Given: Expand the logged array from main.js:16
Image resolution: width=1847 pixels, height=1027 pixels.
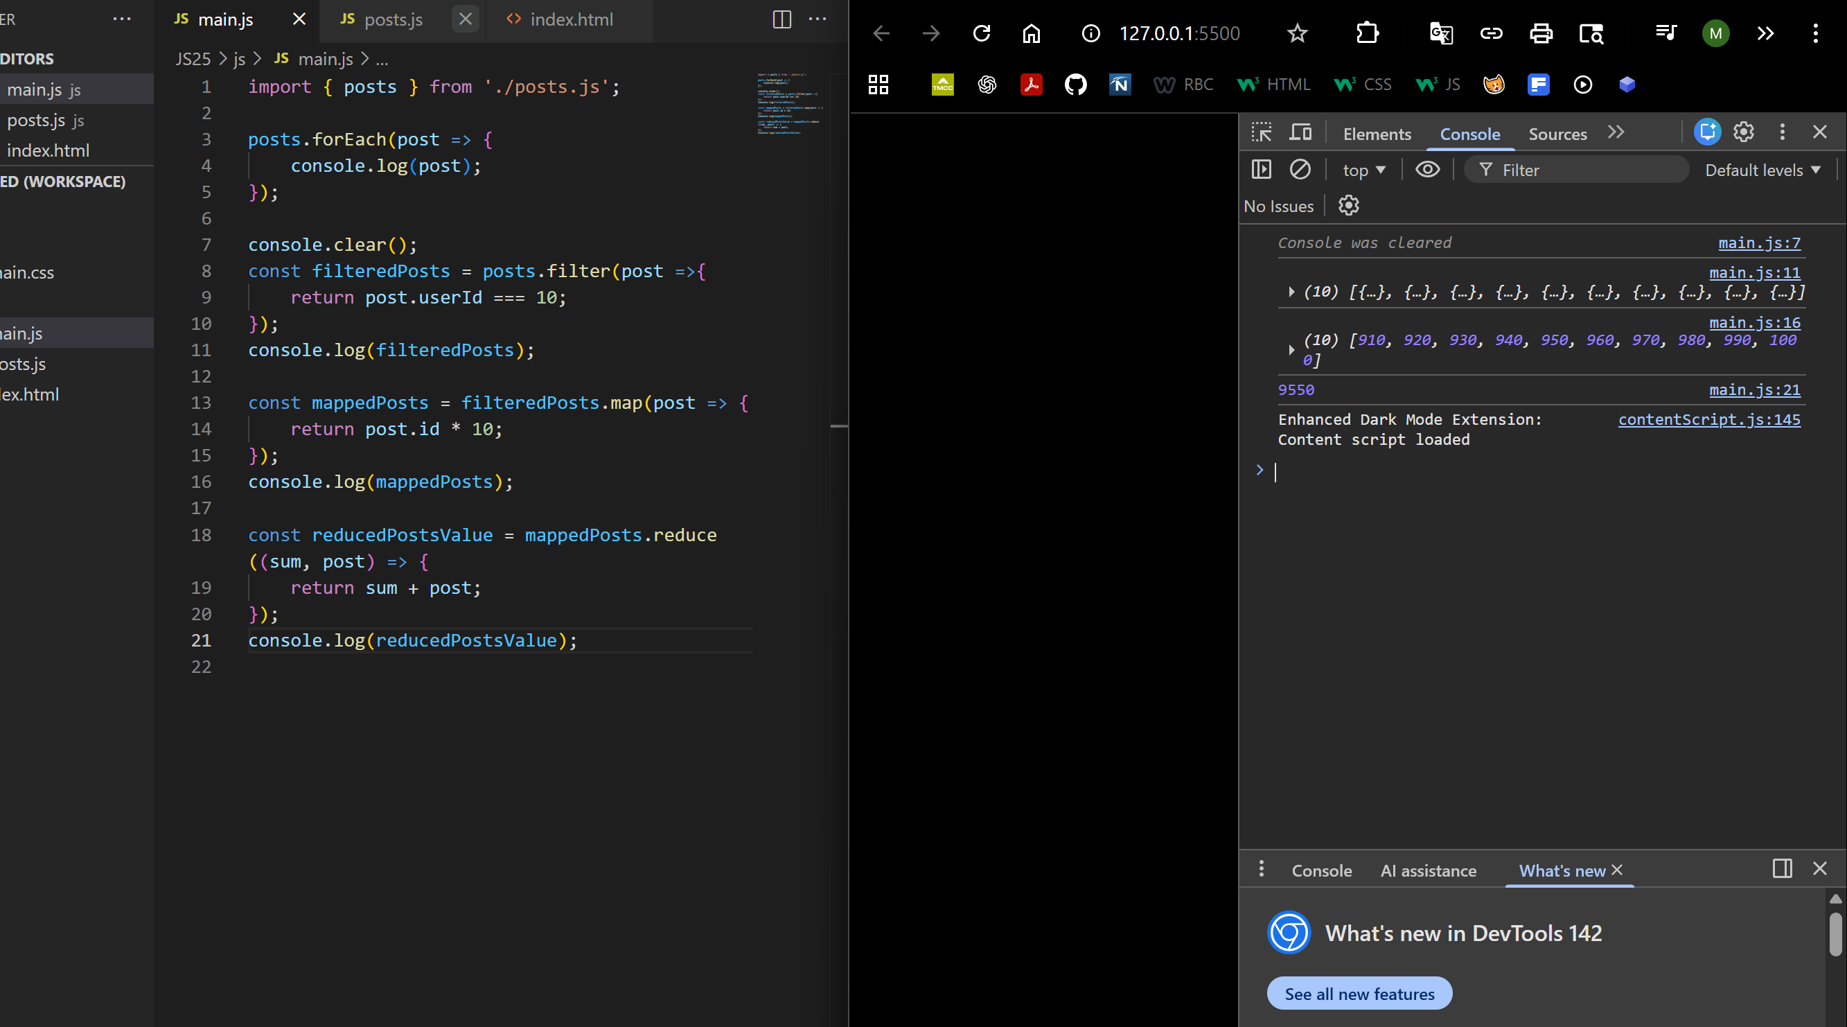Looking at the screenshot, I should tap(1291, 350).
